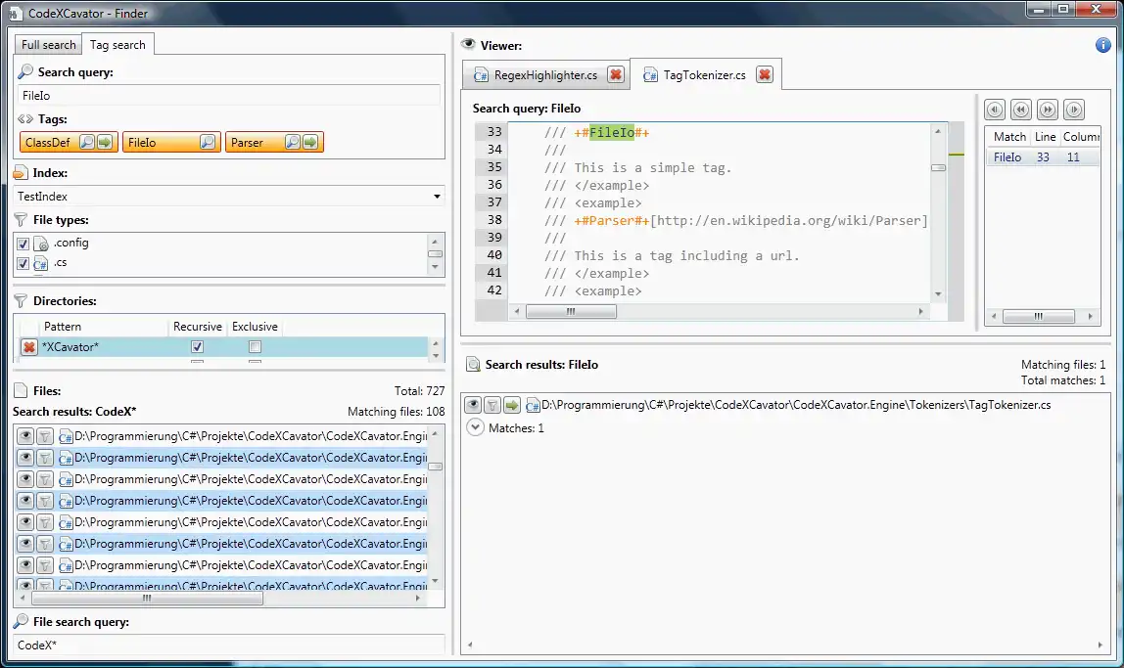Click the Match column header
The width and height of the screenshot is (1124, 668).
tap(1009, 137)
